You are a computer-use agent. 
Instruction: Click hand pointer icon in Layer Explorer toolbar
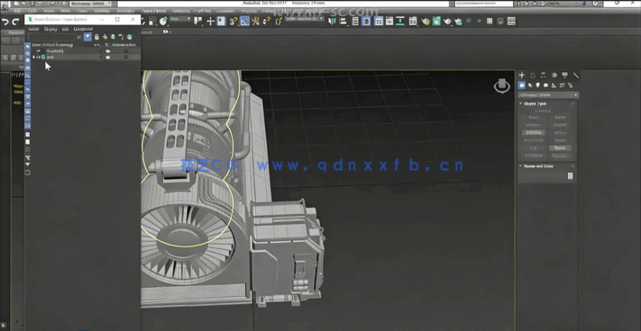105,37
